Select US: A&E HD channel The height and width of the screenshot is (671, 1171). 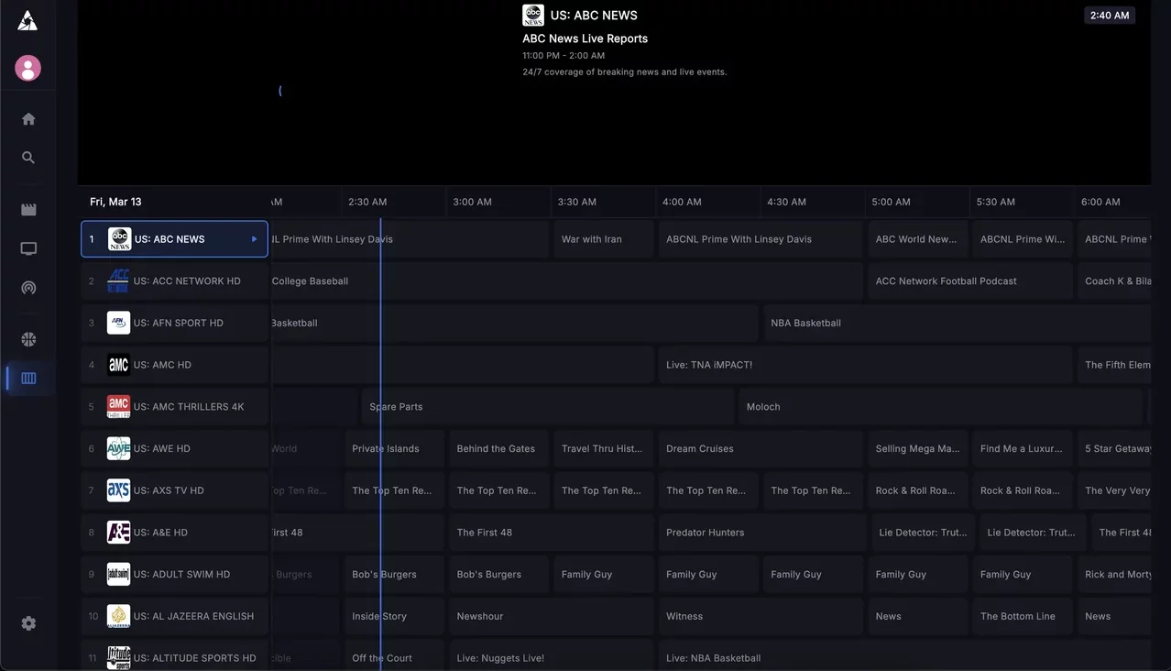pos(174,533)
